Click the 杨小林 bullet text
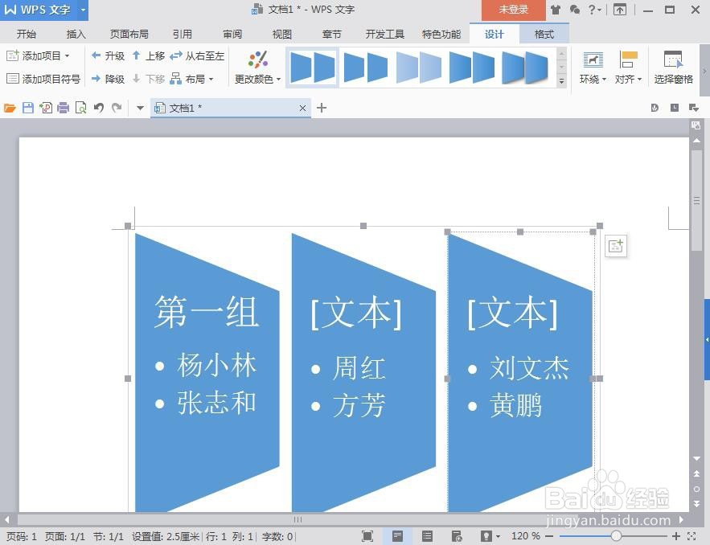Screen dimensions: 710x545 tap(216, 365)
